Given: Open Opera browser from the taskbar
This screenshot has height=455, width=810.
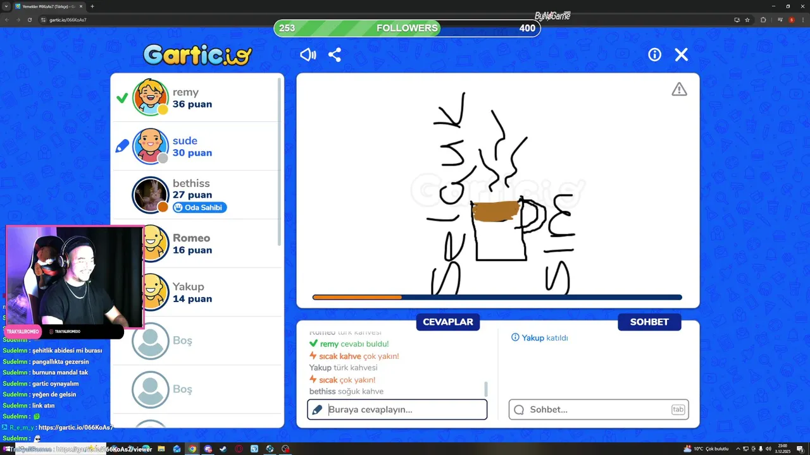Looking at the screenshot, I should 239,449.
